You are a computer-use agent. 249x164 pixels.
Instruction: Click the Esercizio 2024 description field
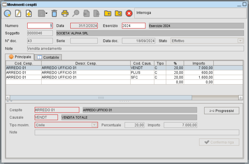[x=196, y=26]
